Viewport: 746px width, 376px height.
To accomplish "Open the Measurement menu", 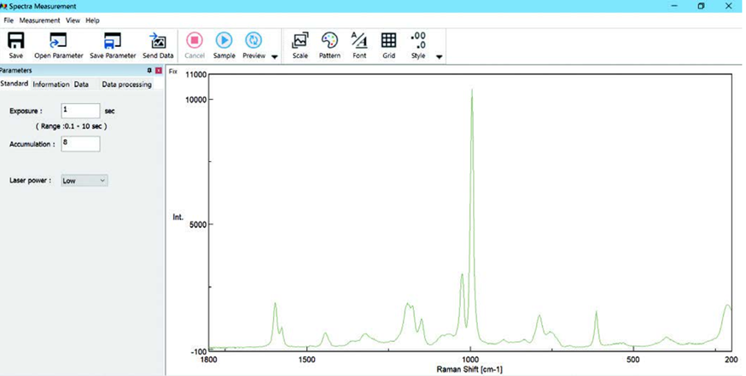I will click(39, 20).
